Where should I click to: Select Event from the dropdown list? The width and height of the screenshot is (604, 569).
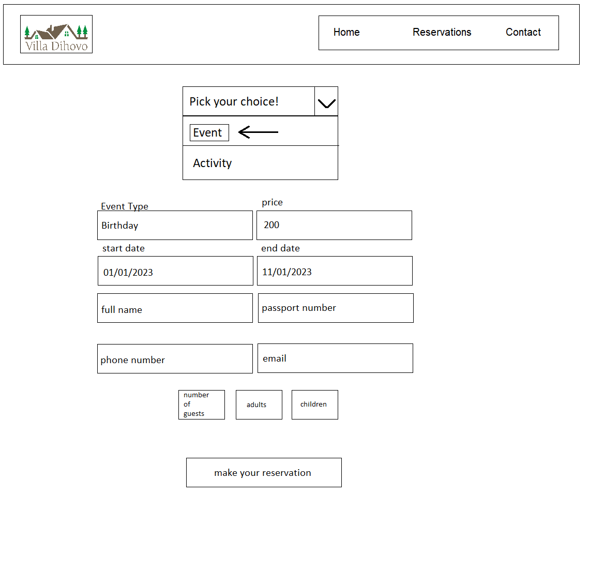(209, 133)
